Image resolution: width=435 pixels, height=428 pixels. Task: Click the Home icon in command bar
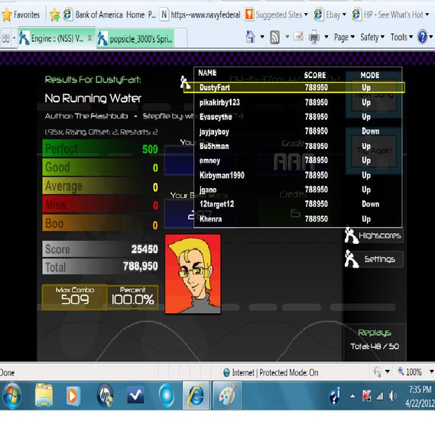(251, 37)
